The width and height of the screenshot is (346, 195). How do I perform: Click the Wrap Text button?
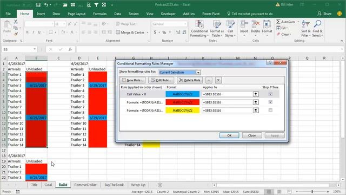point(126,24)
